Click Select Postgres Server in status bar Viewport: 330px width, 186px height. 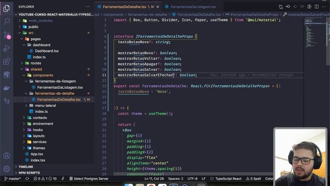click(x=89, y=179)
